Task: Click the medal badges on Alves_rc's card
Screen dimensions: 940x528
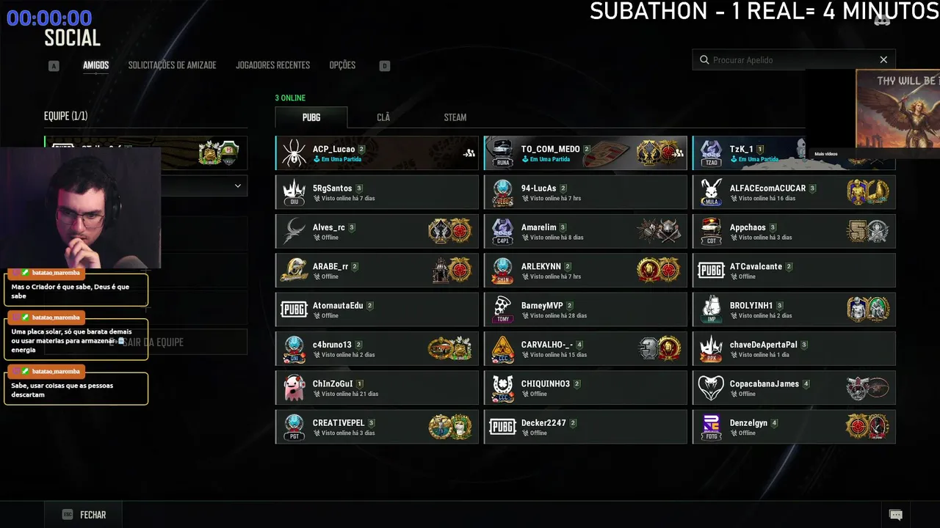Action: (x=449, y=231)
